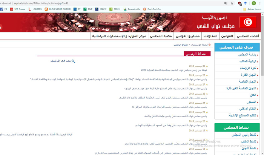
Task: Open the مكتبة المجلس menu
Action: coord(161,36)
